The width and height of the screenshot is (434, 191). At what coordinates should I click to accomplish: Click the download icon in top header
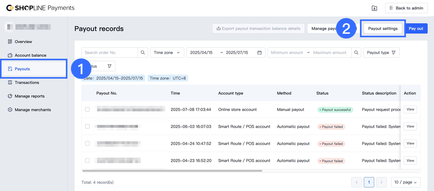[x=374, y=8]
